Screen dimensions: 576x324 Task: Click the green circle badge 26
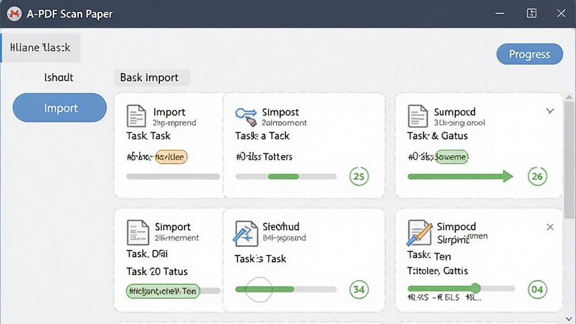(x=537, y=176)
